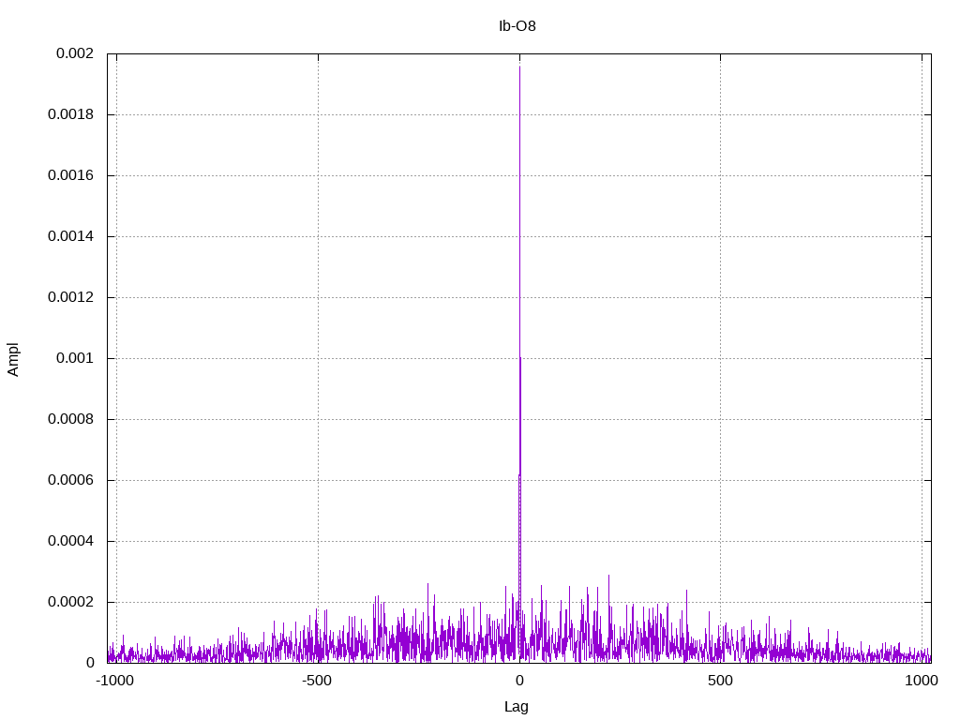Click the Ampl y-axis label

click(x=13, y=360)
